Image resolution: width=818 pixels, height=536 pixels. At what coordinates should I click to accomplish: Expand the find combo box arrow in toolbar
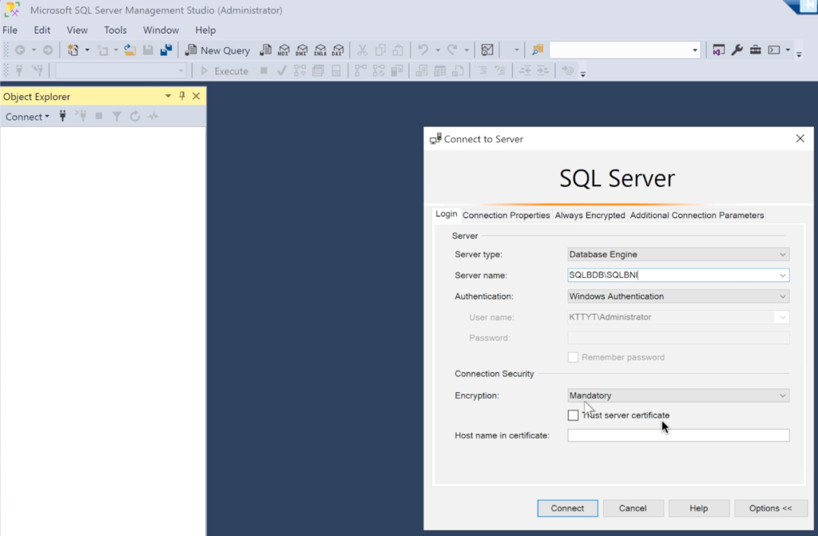695,50
